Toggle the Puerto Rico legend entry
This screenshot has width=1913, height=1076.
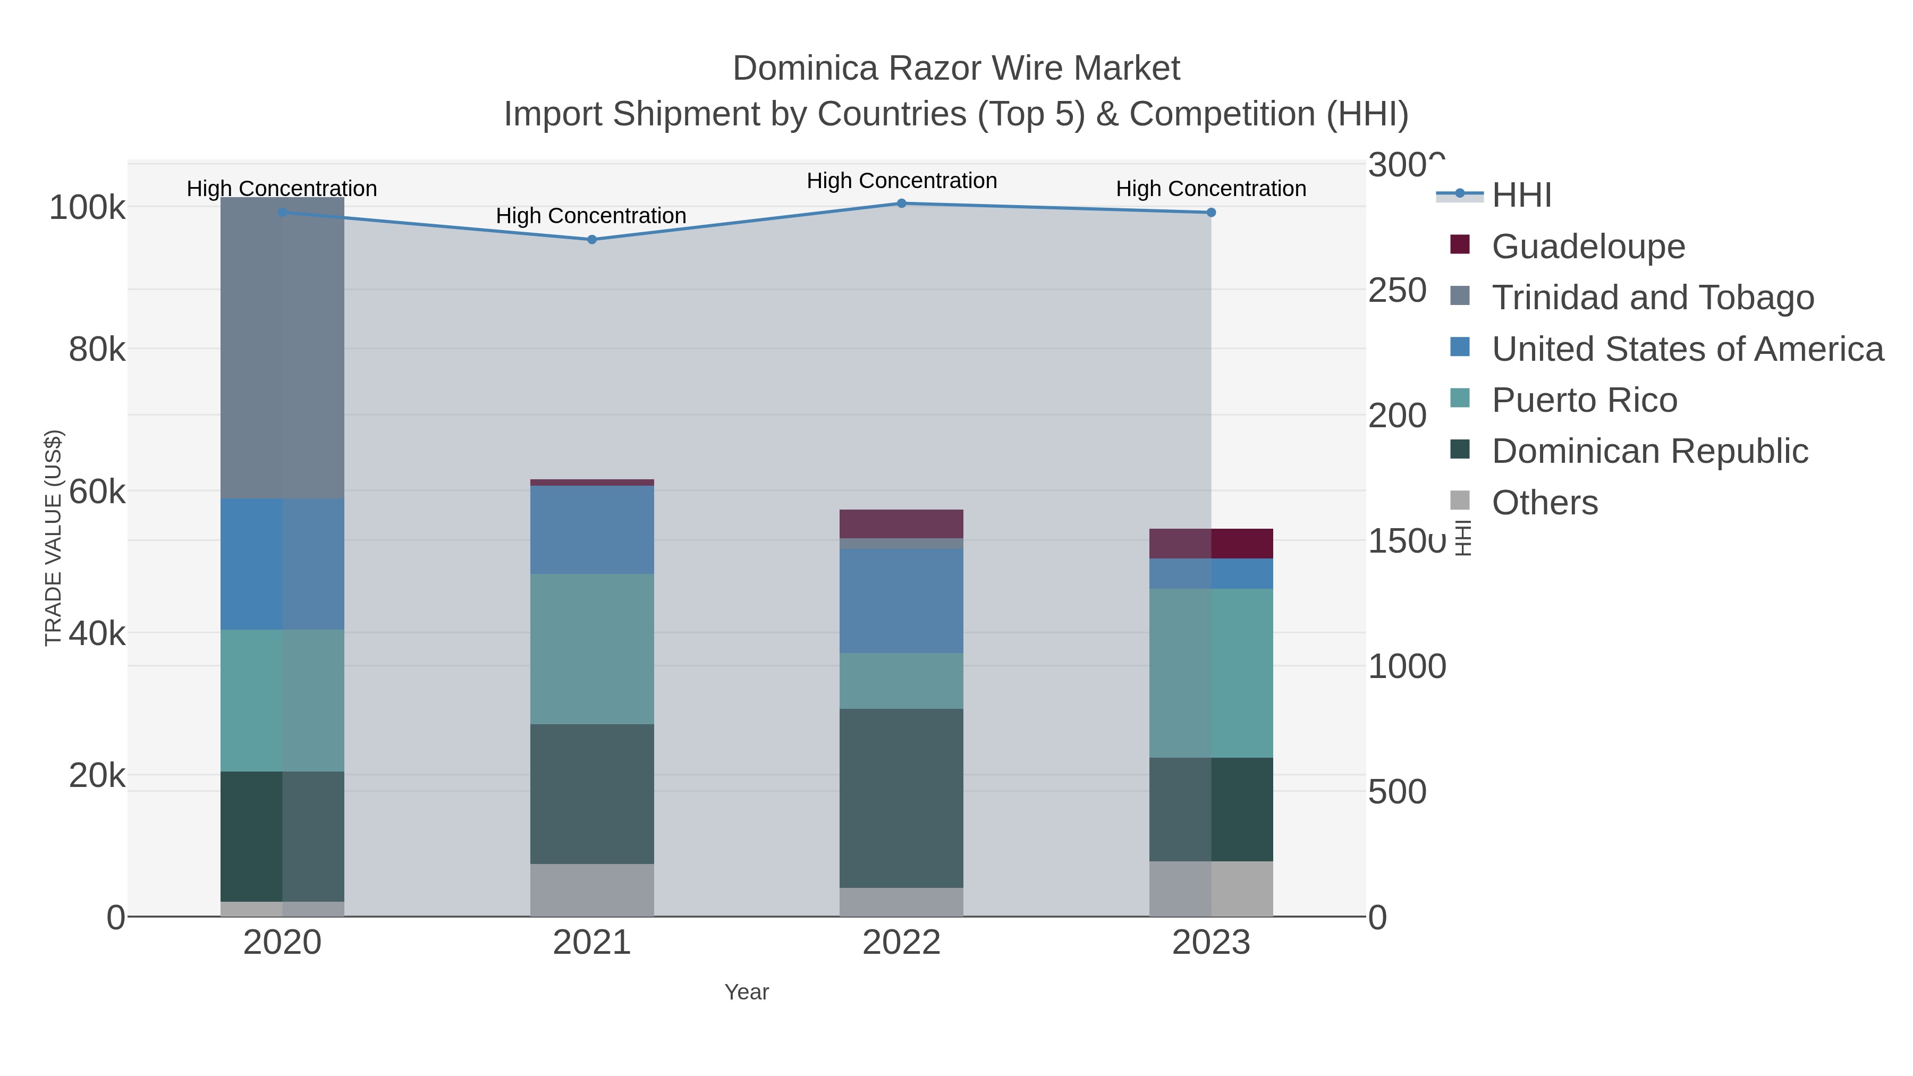1563,400
